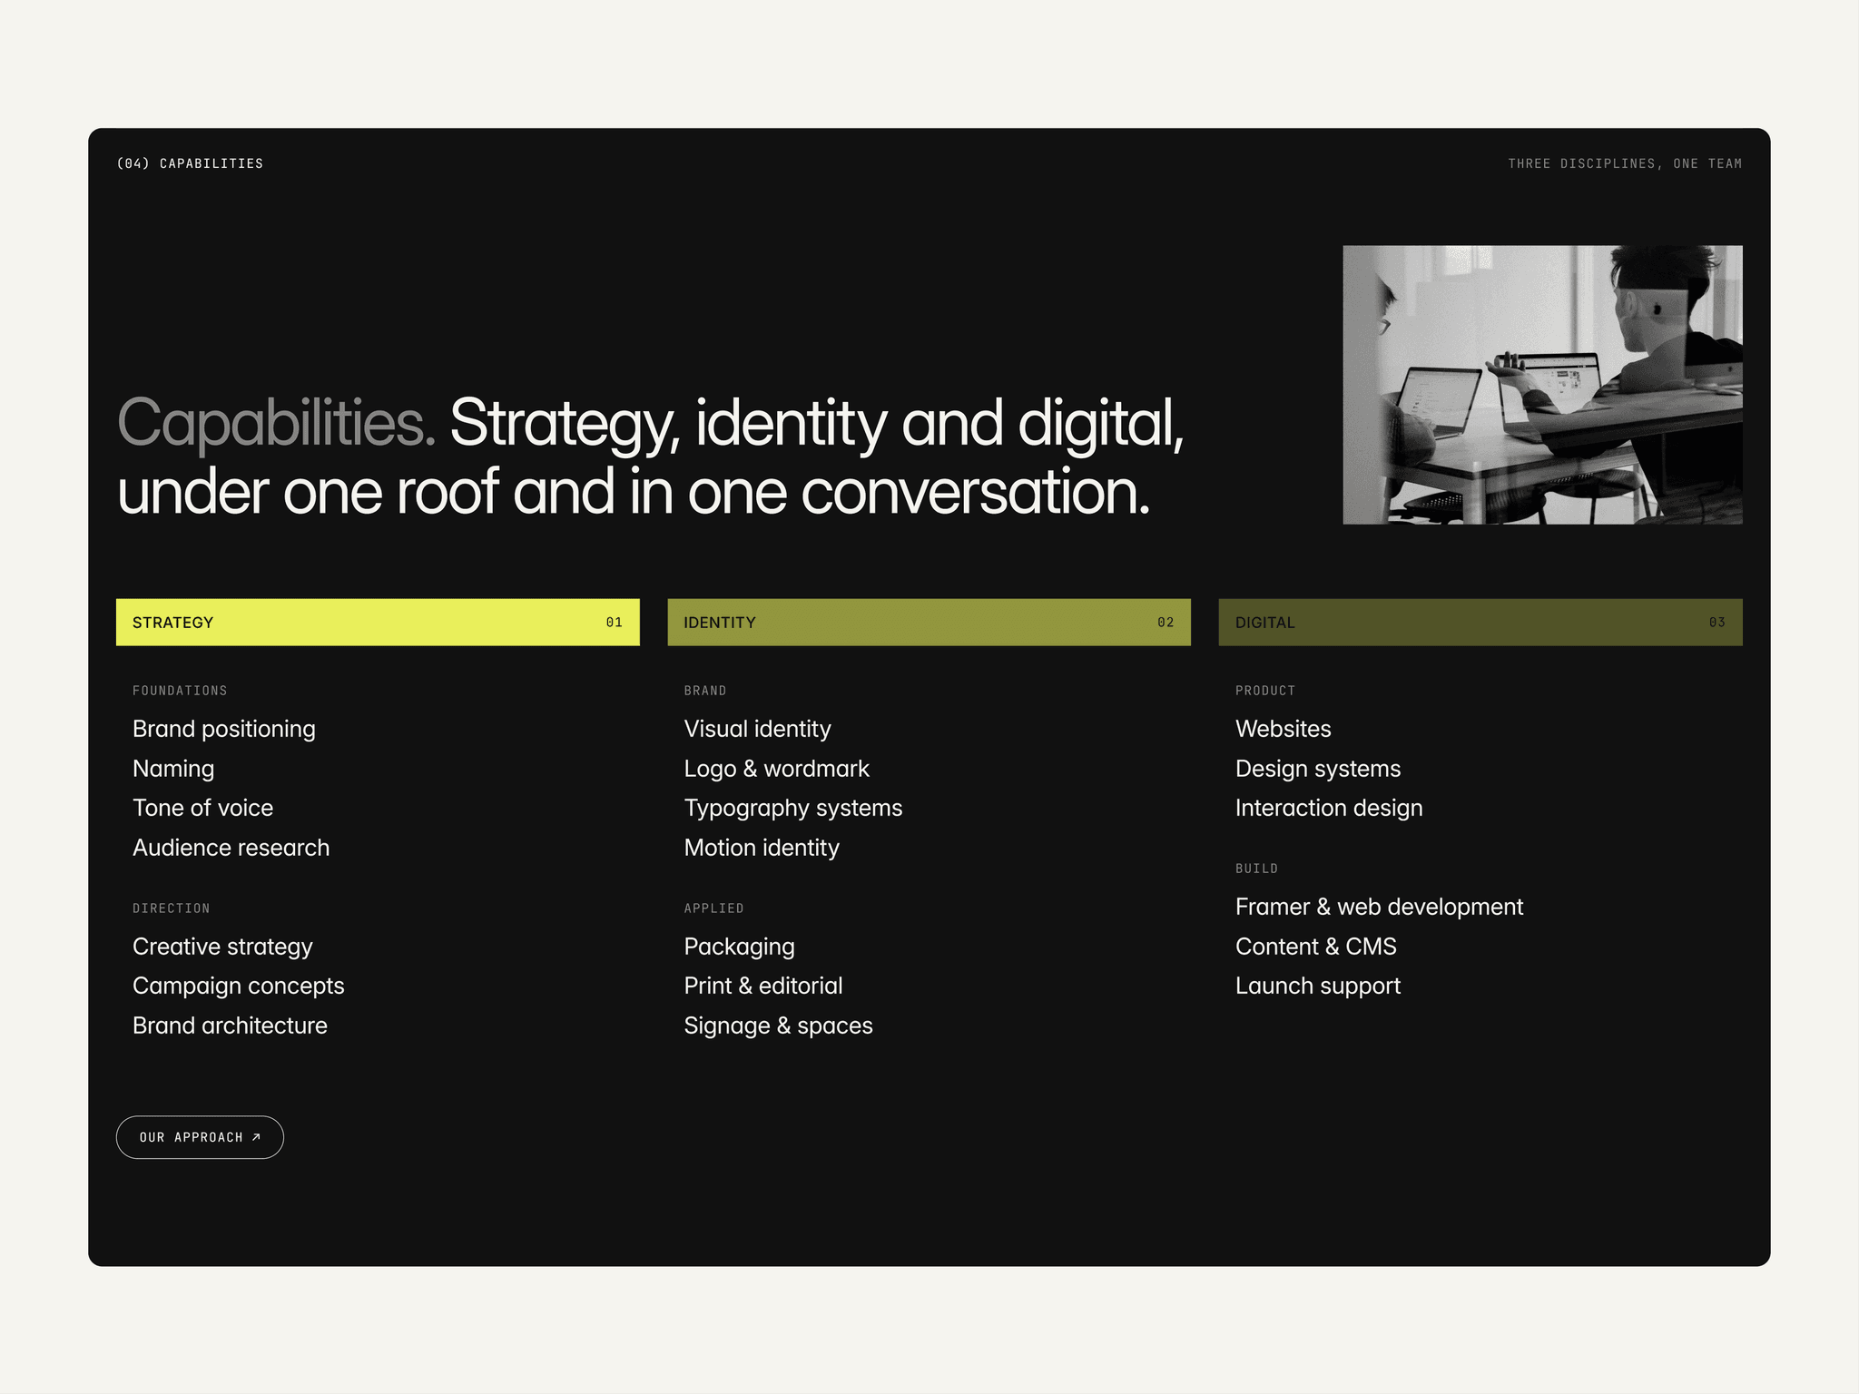This screenshot has width=1859, height=1394.
Task: Click Creative strategy under Direction
Action: point(222,947)
